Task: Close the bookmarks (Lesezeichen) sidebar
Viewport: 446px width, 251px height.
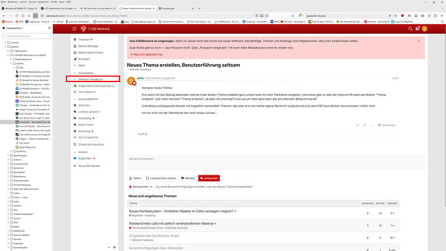Action: pyautogui.click(x=49, y=28)
